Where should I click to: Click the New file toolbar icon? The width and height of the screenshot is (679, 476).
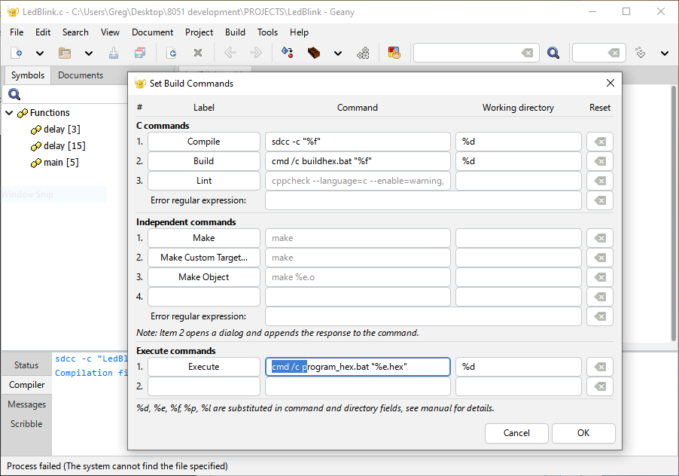[17, 53]
